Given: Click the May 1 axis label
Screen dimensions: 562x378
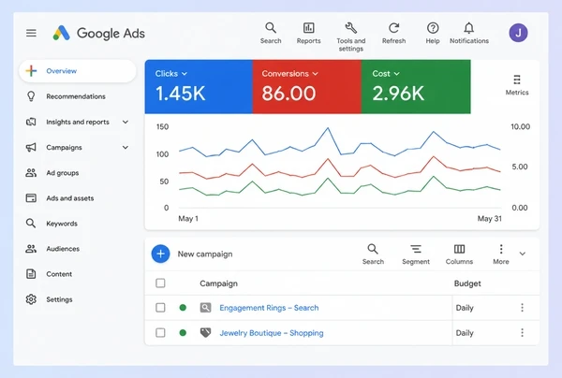Looking at the screenshot, I should [x=188, y=218].
